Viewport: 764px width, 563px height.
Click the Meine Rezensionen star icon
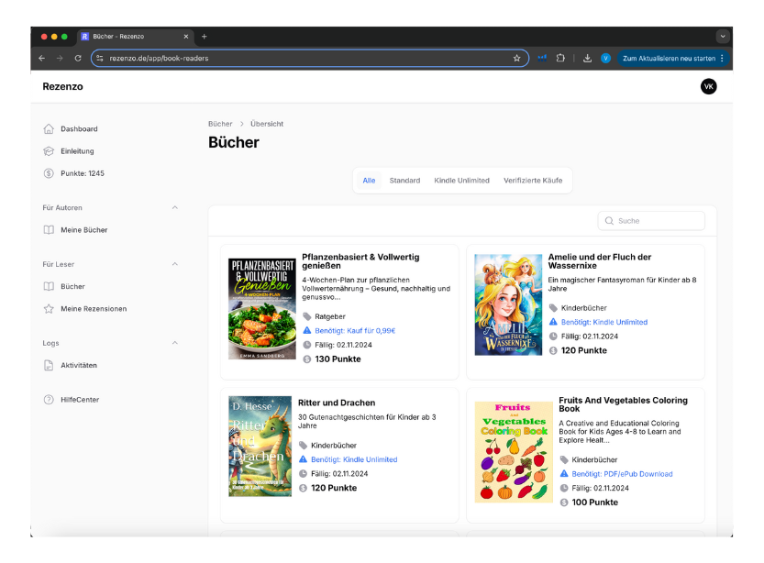click(49, 309)
